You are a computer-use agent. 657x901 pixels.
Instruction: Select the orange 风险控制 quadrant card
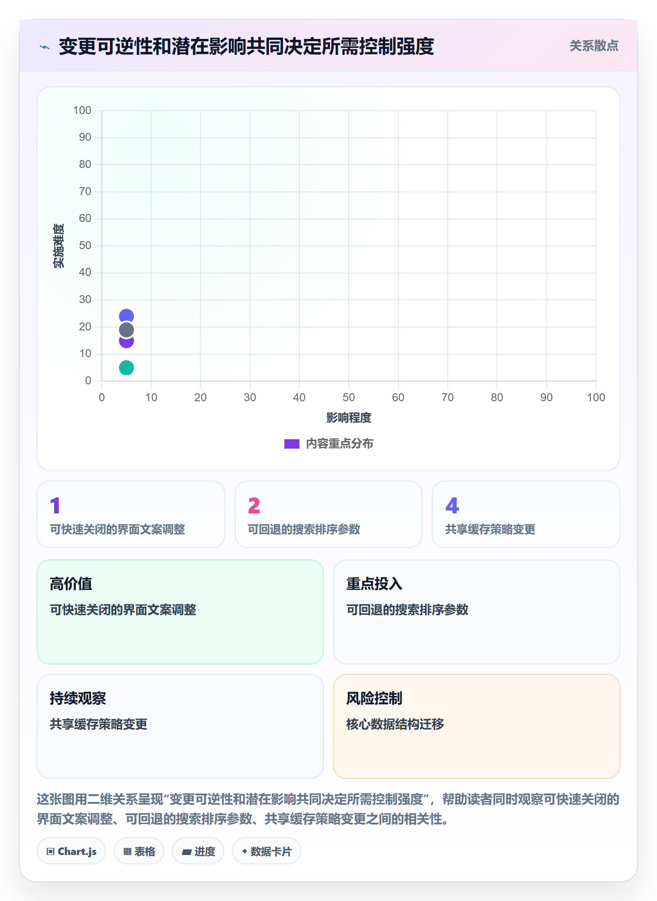pyautogui.click(x=477, y=726)
